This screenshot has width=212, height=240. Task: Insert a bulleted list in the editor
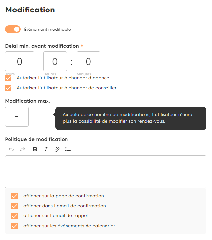click(68, 150)
